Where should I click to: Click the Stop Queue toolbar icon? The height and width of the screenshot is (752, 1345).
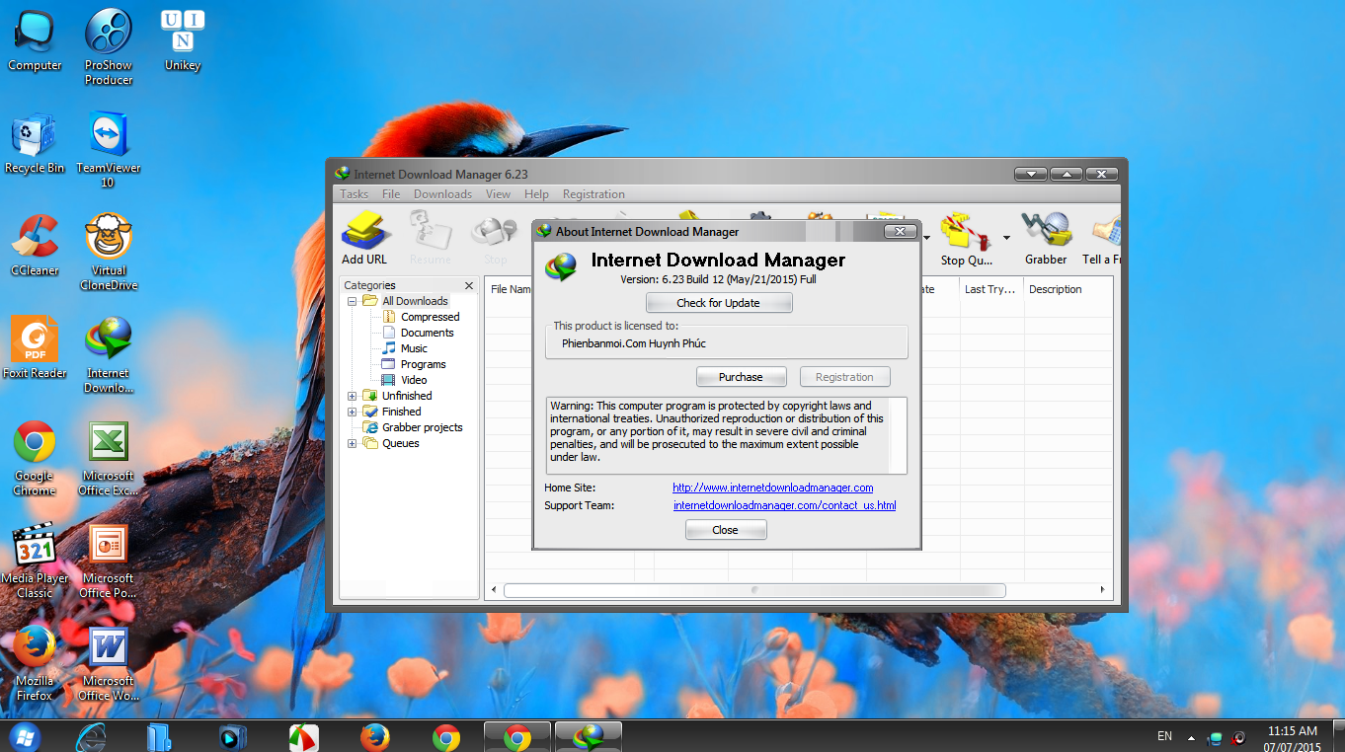point(966,238)
